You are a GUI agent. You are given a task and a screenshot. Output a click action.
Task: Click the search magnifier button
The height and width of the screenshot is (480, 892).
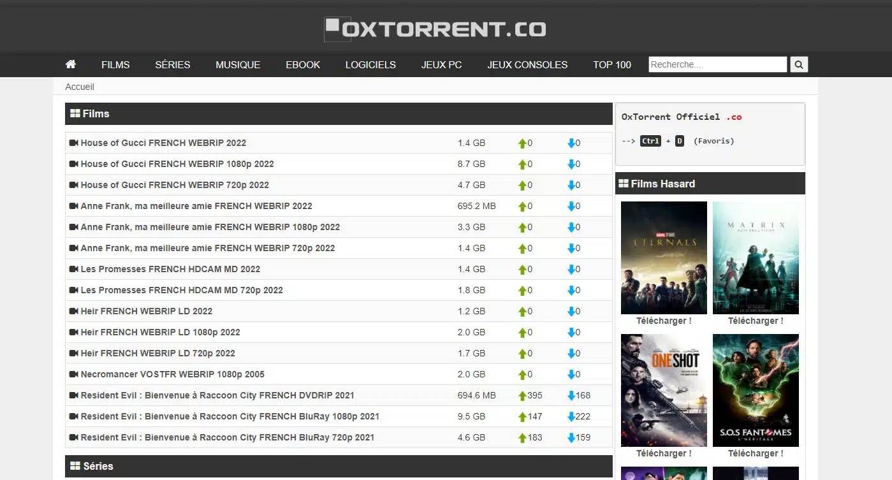799,64
